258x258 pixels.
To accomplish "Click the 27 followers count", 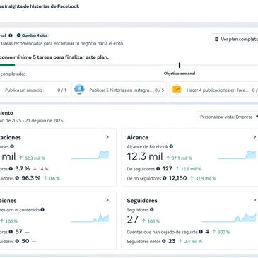I will point(133,219).
